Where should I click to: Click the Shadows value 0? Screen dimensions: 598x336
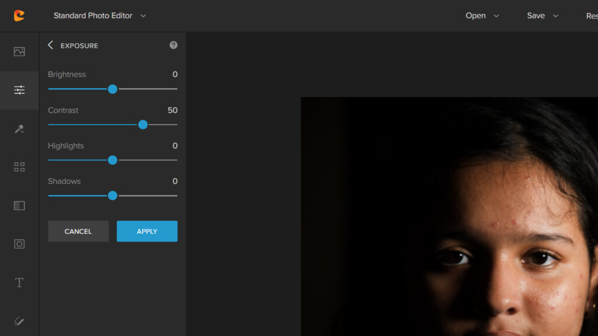click(175, 181)
